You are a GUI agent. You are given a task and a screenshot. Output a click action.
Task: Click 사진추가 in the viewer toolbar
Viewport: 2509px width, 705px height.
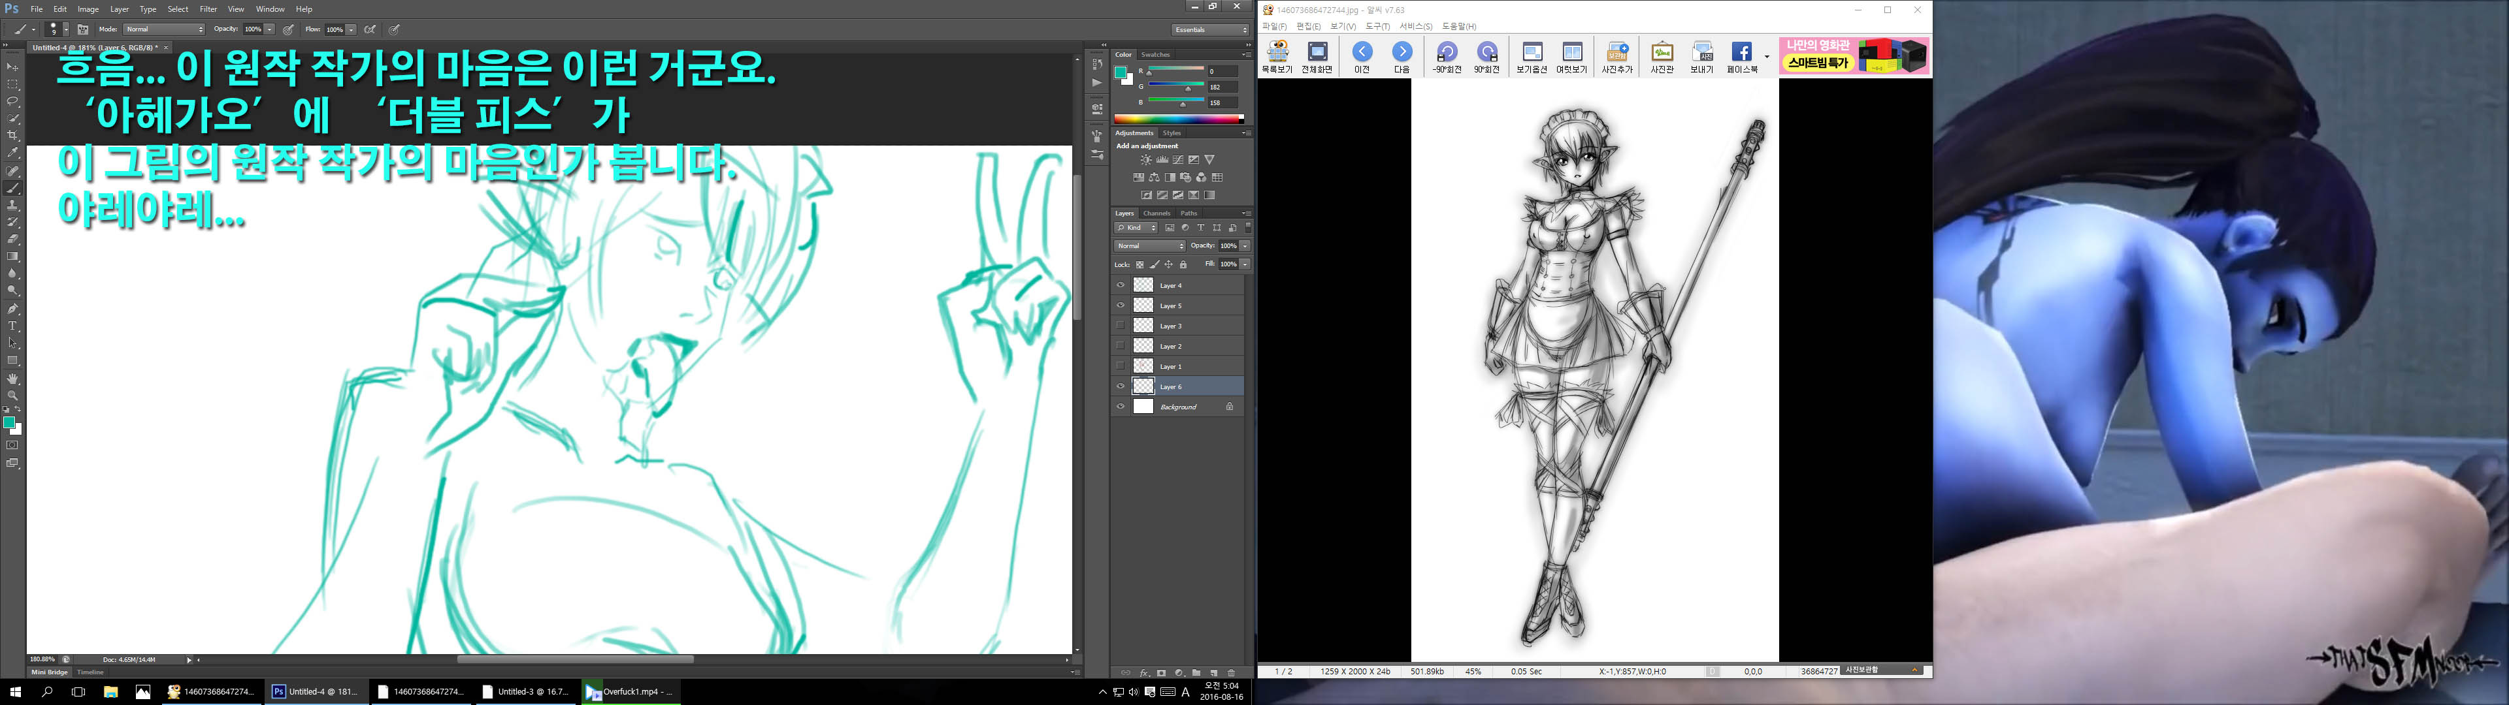click(x=1617, y=57)
